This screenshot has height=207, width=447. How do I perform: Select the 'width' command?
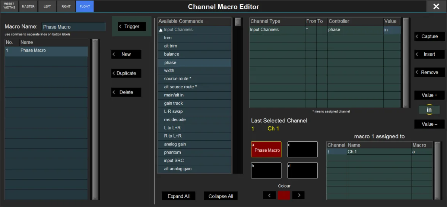pos(194,70)
